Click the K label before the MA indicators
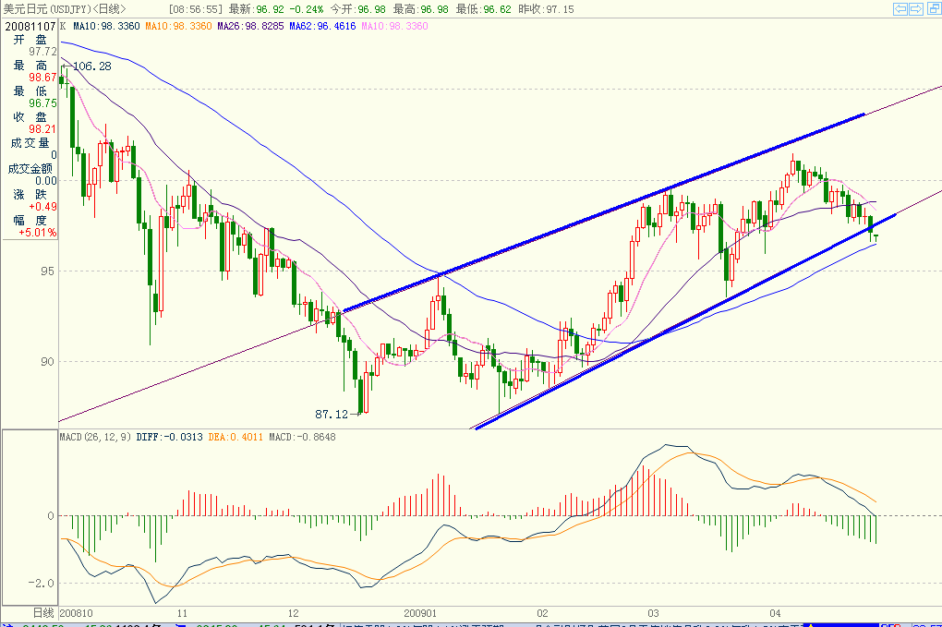 [63, 27]
